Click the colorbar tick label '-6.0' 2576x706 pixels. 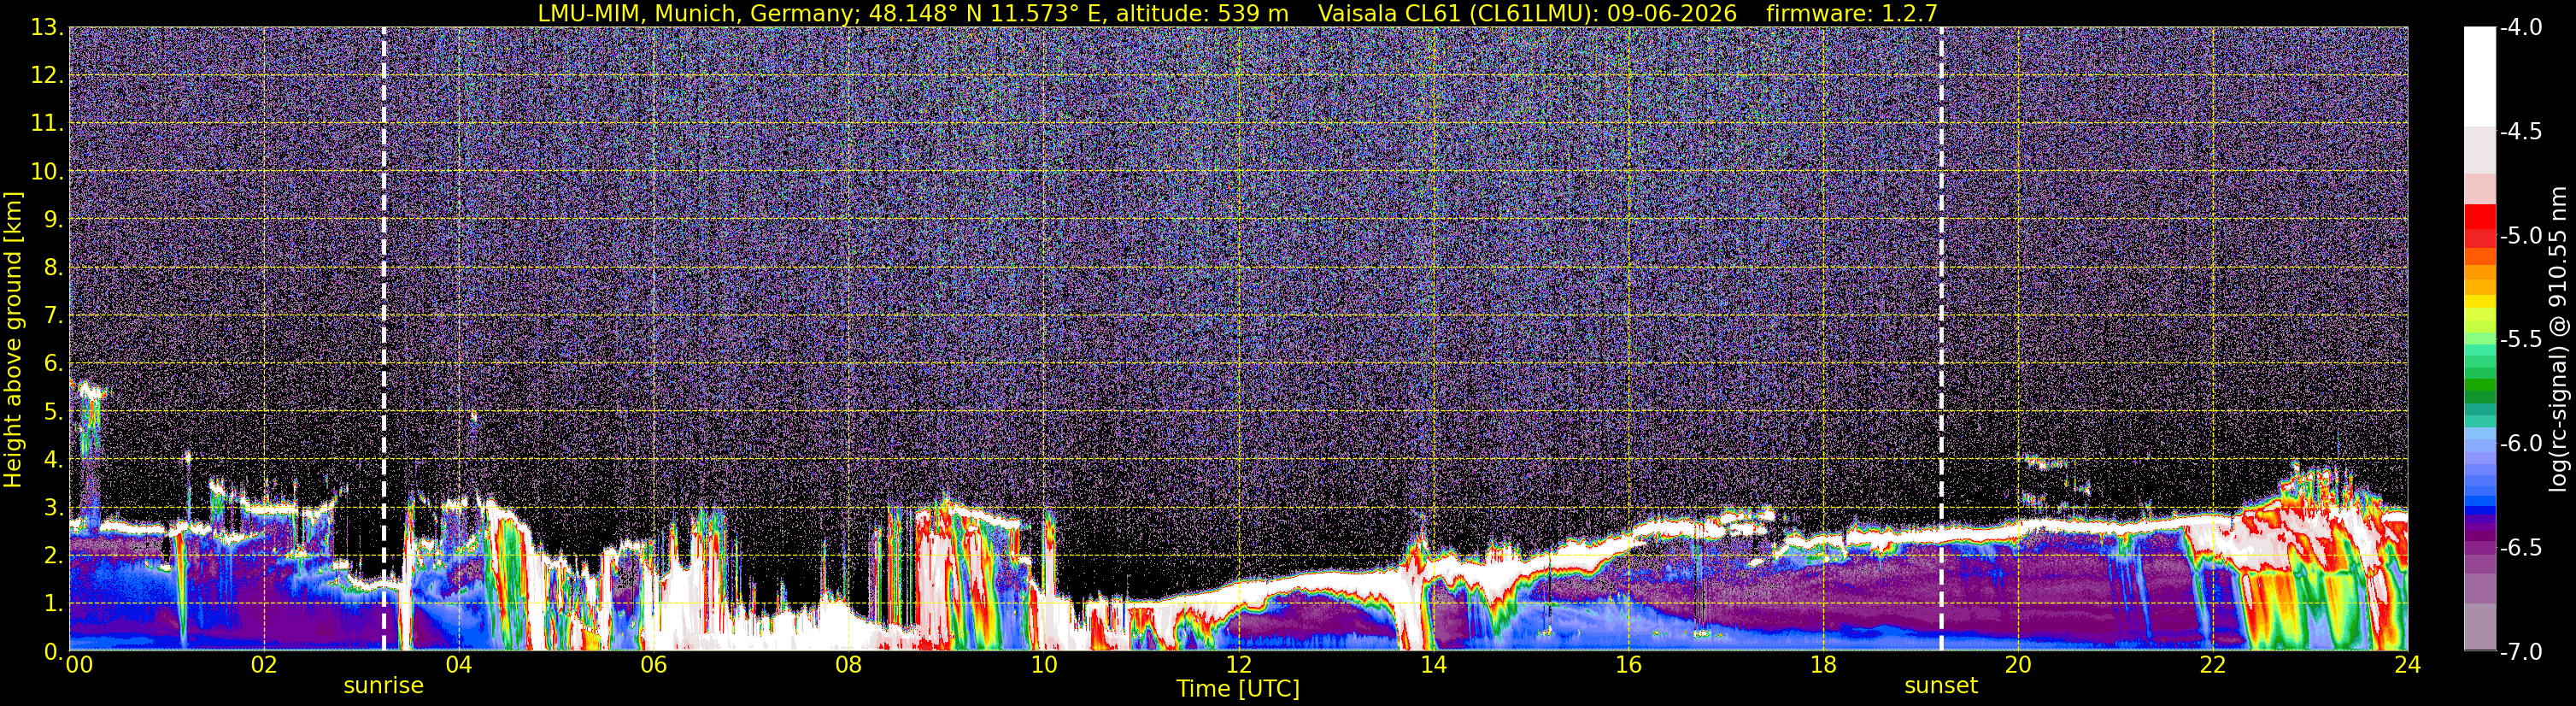2520,443
